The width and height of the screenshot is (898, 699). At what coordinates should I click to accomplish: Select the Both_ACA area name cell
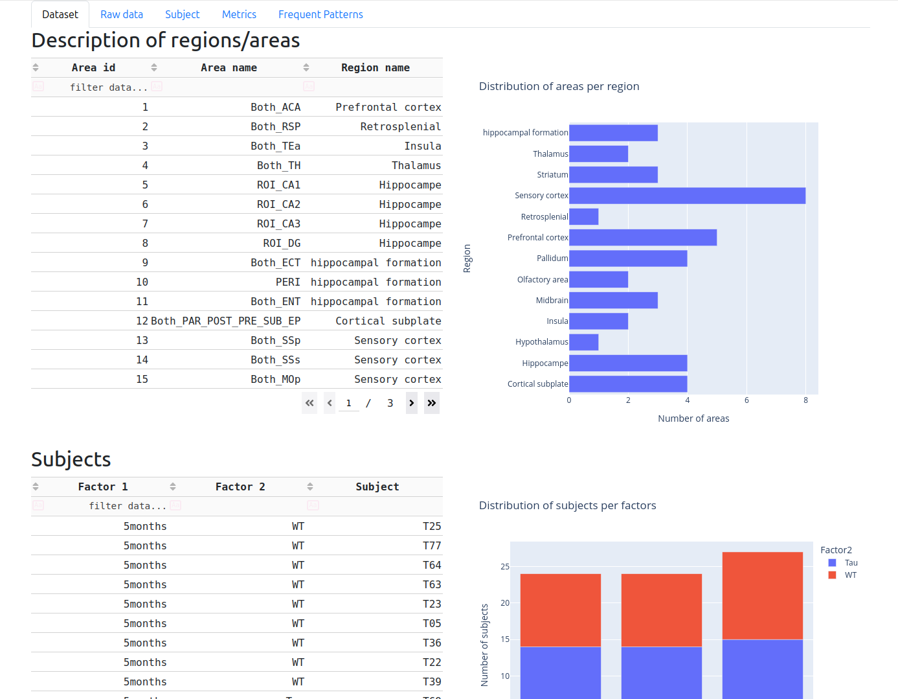tap(226, 107)
